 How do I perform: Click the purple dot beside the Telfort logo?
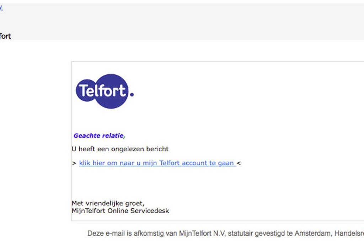[x=132, y=94]
